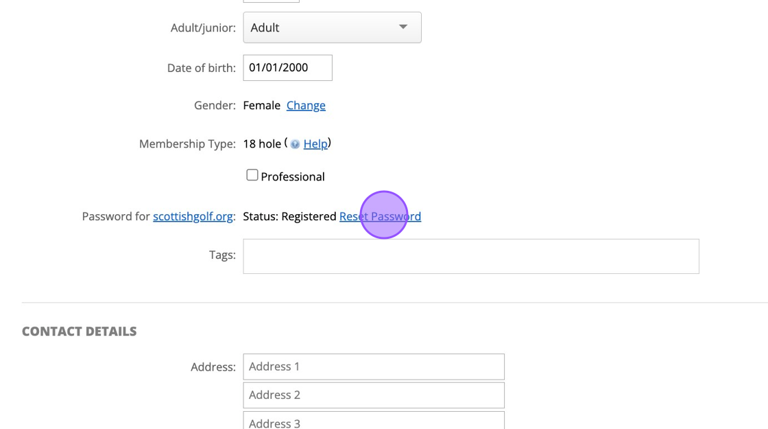Viewport: 768px width, 429px height.
Task: Click the 'Adult/junior:' label
Action: (203, 28)
